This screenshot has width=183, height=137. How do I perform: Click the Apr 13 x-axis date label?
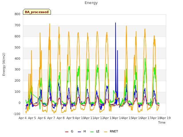click(108, 118)
